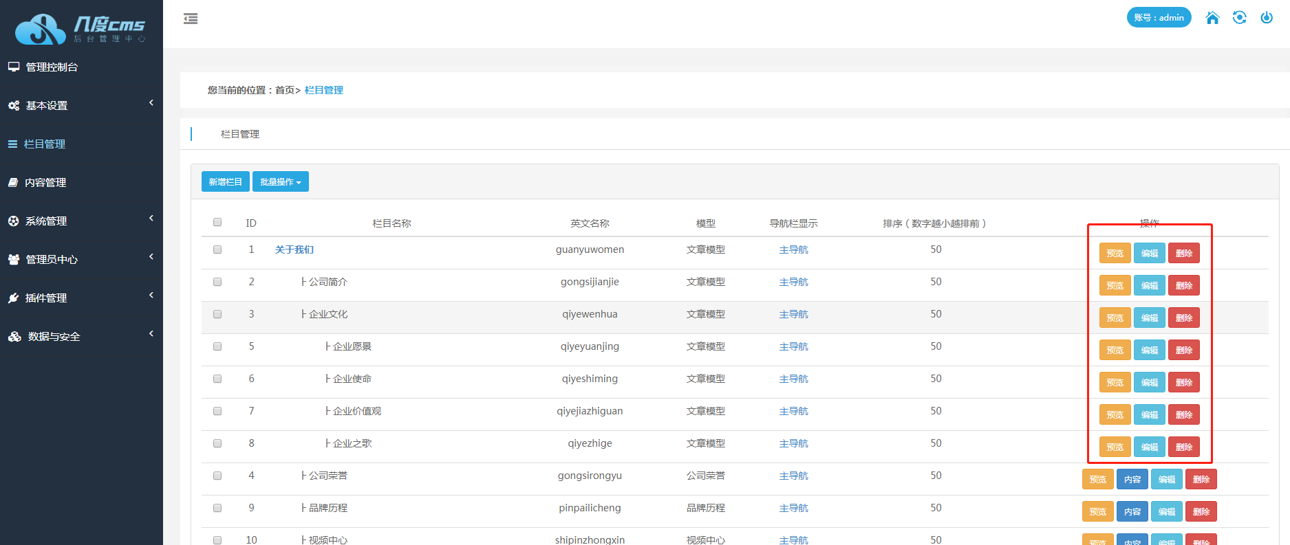The width and height of the screenshot is (1290, 545).
Task: Tick checkbox for row 企业价值观
Action: pos(217,411)
